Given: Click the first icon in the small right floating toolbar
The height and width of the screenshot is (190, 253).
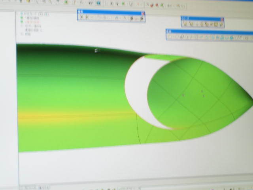Looking at the screenshot, I should click(x=184, y=24).
